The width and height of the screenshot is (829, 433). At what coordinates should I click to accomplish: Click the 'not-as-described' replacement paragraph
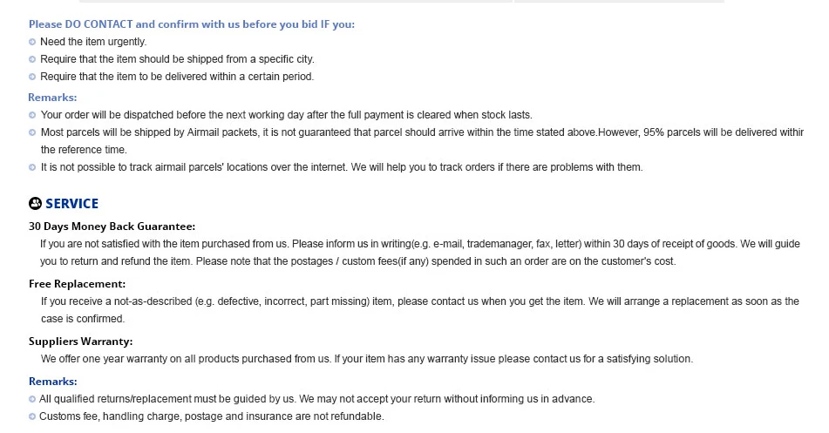(x=420, y=310)
